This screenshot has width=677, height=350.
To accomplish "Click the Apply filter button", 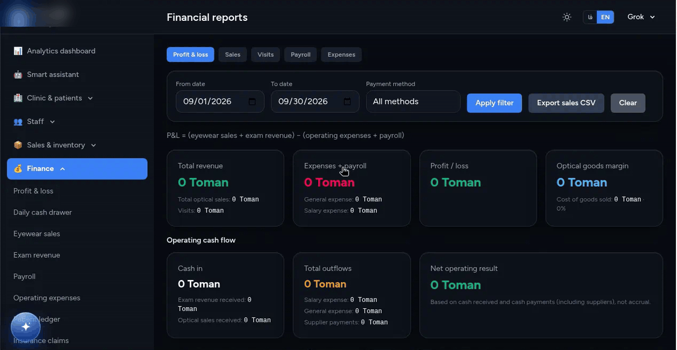I will tap(494, 103).
